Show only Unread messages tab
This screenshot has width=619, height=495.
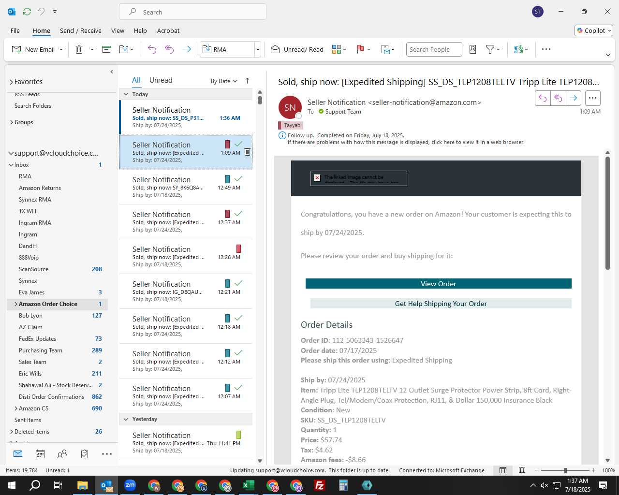tap(161, 80)
